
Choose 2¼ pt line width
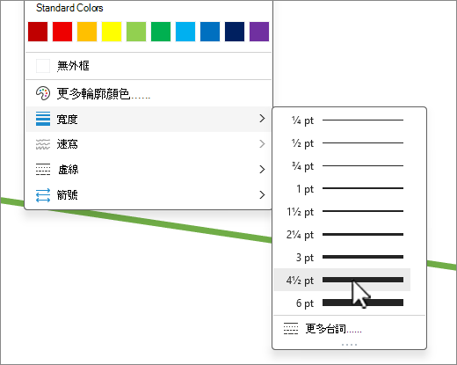342,234
